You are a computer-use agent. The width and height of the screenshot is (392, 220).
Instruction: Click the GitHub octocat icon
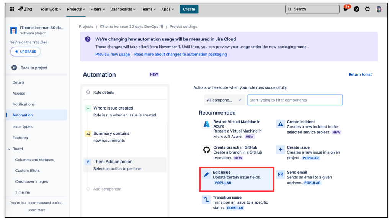(206, 150)
